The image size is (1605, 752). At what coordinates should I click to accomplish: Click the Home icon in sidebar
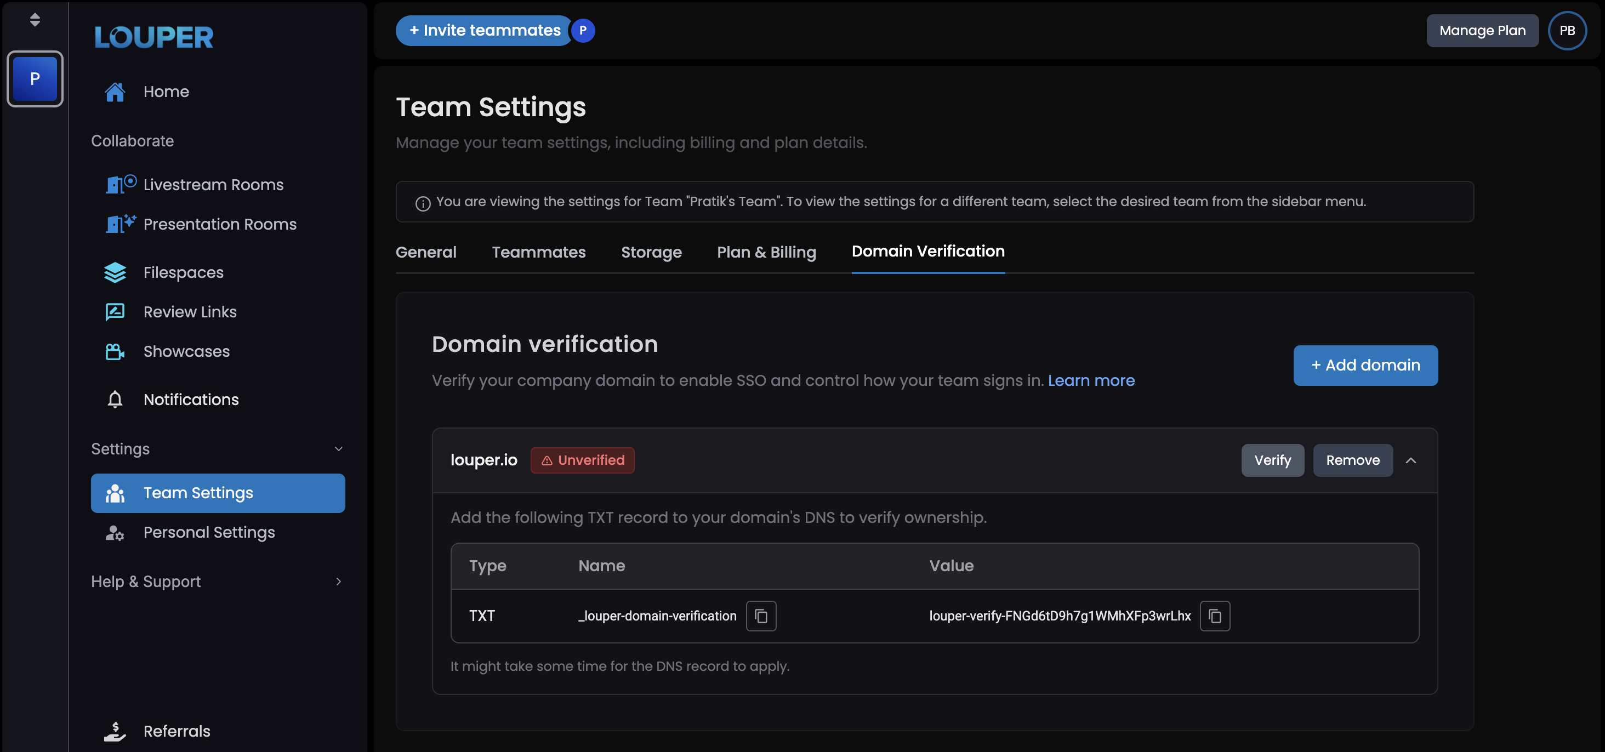(115, 92)
